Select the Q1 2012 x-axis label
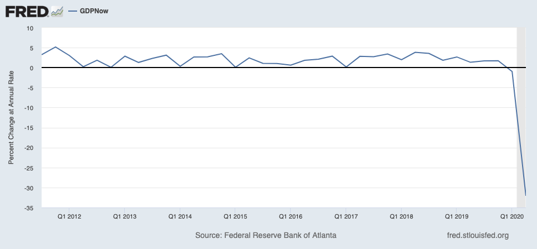Viewport: 537px width, 249px height. [x=70, y=216]
